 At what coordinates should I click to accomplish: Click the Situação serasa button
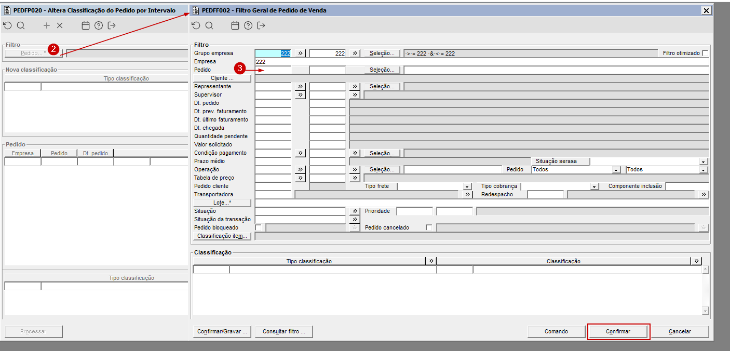point(560,161)
